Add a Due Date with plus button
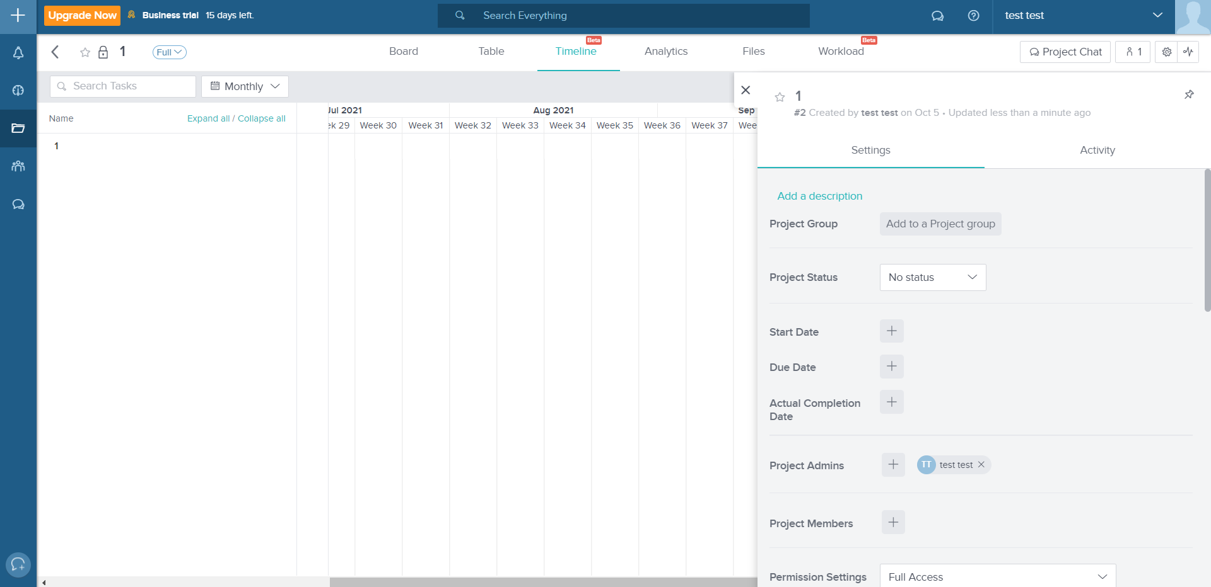The width and height of the screenshot is (1211, 587). click(892, 367)
